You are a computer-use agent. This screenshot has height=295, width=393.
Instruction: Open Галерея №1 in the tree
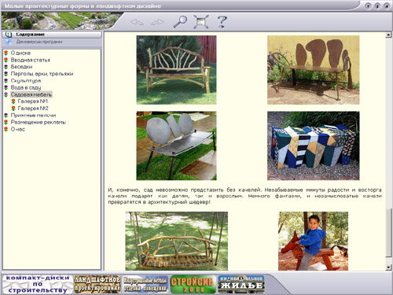[33, 101]
